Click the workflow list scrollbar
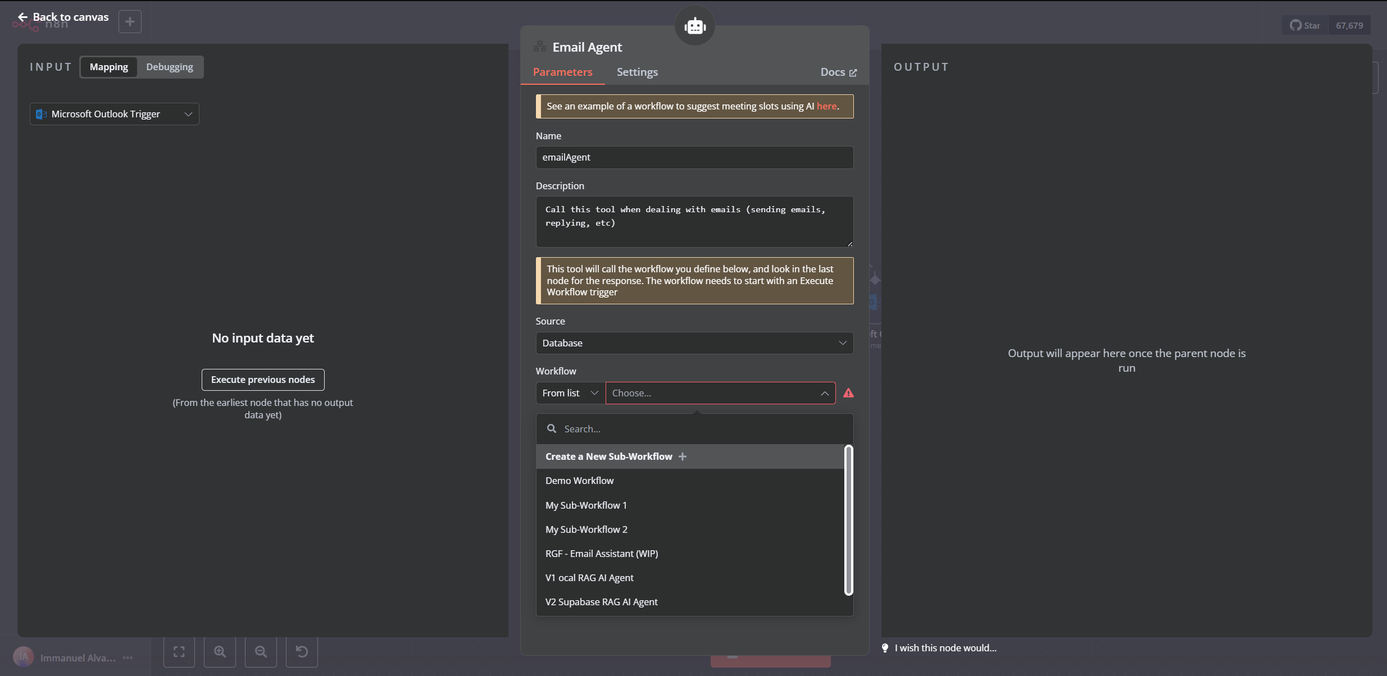Image resolution: width=1387 pixels, height=676 pixels. [x=848, y=519]
